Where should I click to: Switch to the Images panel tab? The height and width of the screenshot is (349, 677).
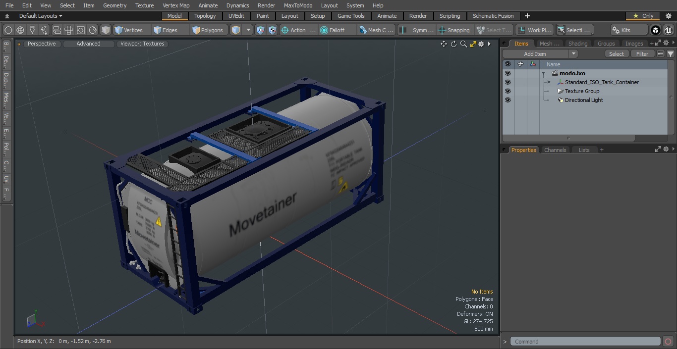pyautogui.click(x=634, y=44)
